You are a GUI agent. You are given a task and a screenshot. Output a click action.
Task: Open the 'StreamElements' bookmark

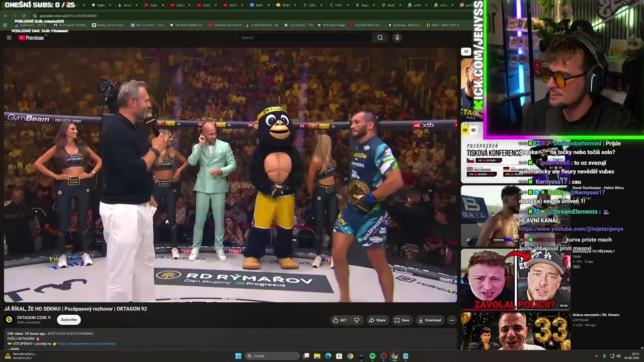click(263, 25)
